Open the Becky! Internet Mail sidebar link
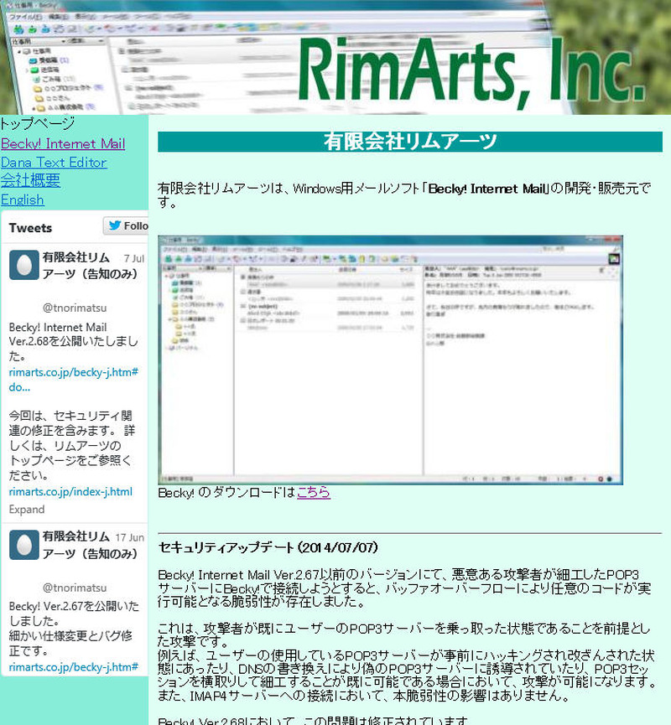This screenshot has height=725, width=671. (63, 143)
